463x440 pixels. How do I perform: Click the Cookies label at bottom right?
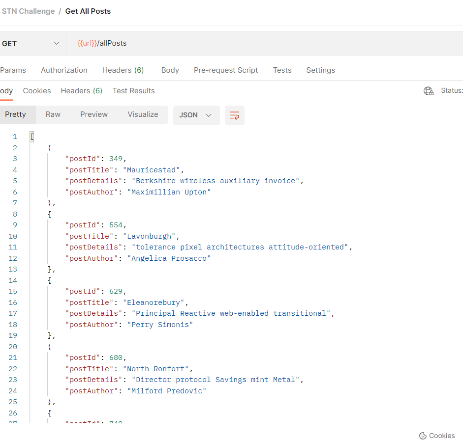click(x=442, y=436)
